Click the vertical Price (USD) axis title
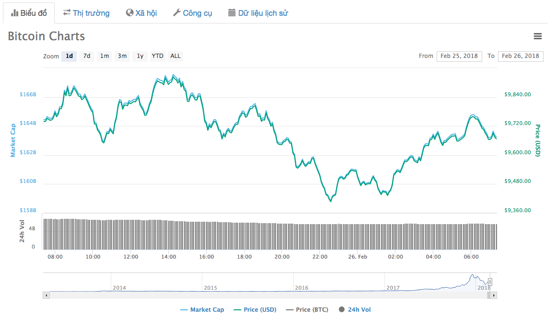 [538, 140]
